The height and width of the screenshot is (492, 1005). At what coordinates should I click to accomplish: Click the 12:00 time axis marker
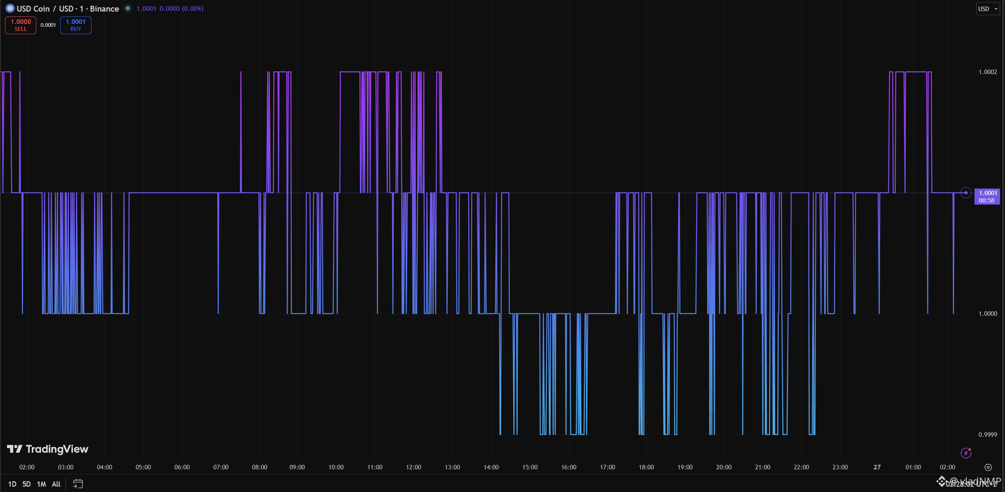(413, 467)
